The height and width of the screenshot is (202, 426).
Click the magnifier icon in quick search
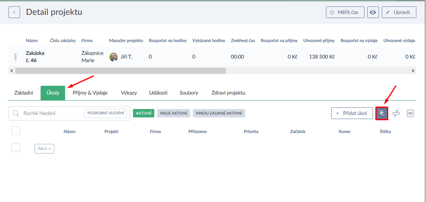[16, 113]
